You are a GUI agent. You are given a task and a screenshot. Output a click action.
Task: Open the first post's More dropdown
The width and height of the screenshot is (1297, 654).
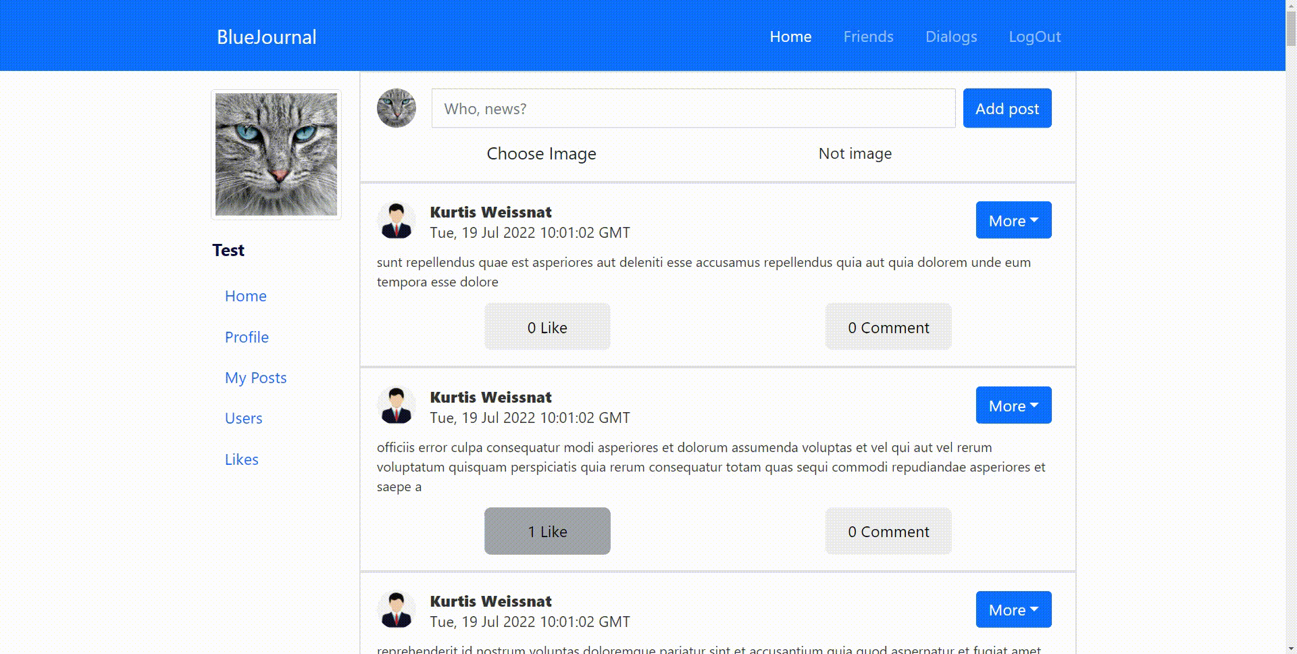click(x=1013, y=220)
